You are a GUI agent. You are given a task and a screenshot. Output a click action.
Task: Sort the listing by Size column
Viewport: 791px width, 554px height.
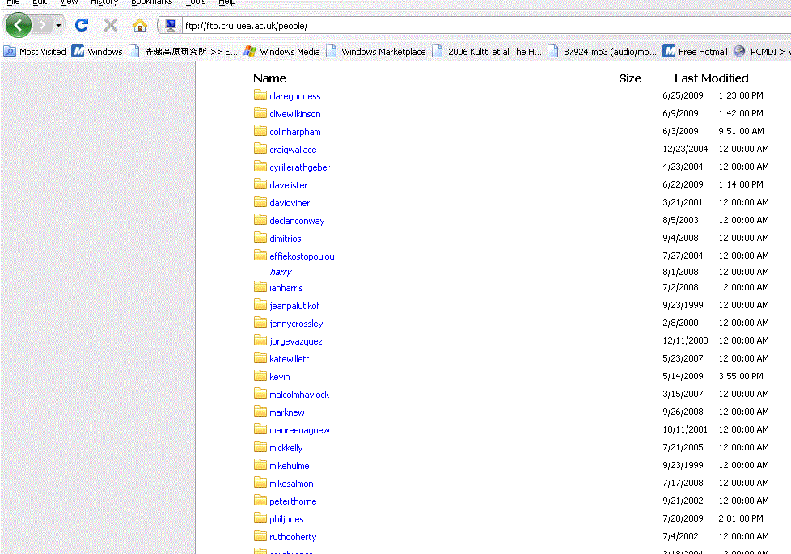629,78
